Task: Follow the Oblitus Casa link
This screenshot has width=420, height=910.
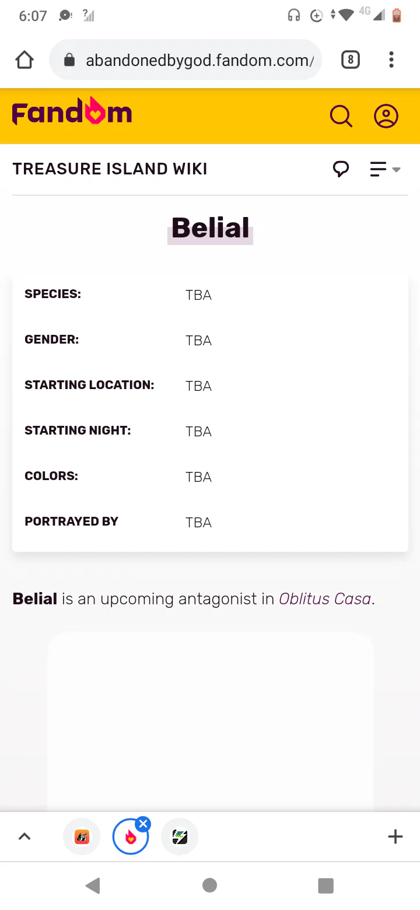Action: (325, 599)
